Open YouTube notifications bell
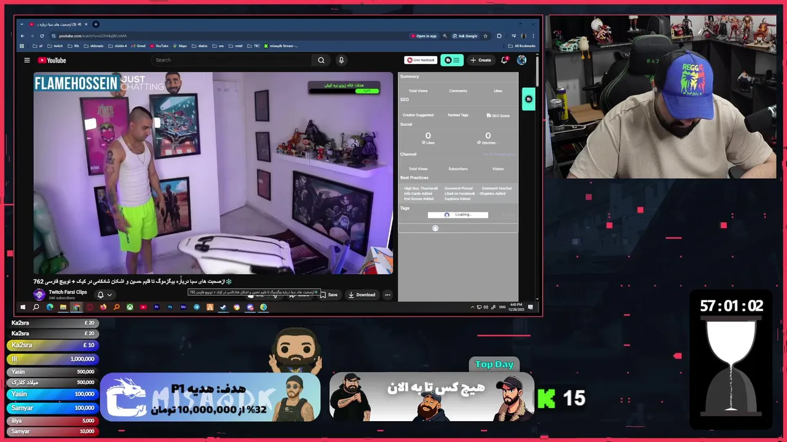Viewport: 787px width, 442px height. pos(504,60)
